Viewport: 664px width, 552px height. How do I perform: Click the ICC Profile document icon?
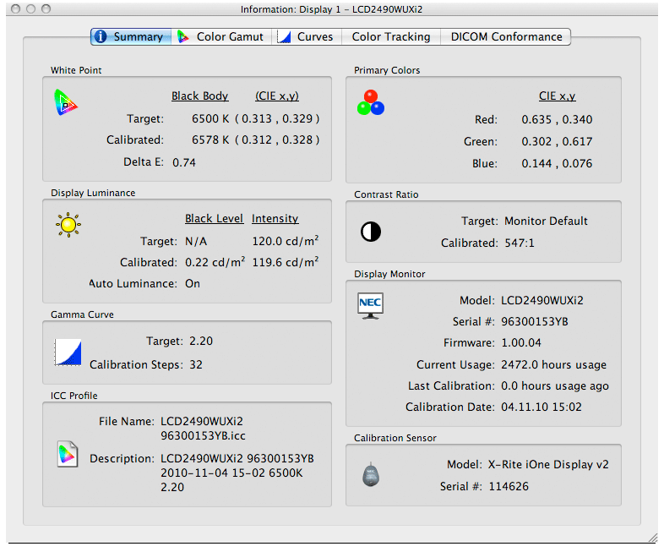pos(66,454)
